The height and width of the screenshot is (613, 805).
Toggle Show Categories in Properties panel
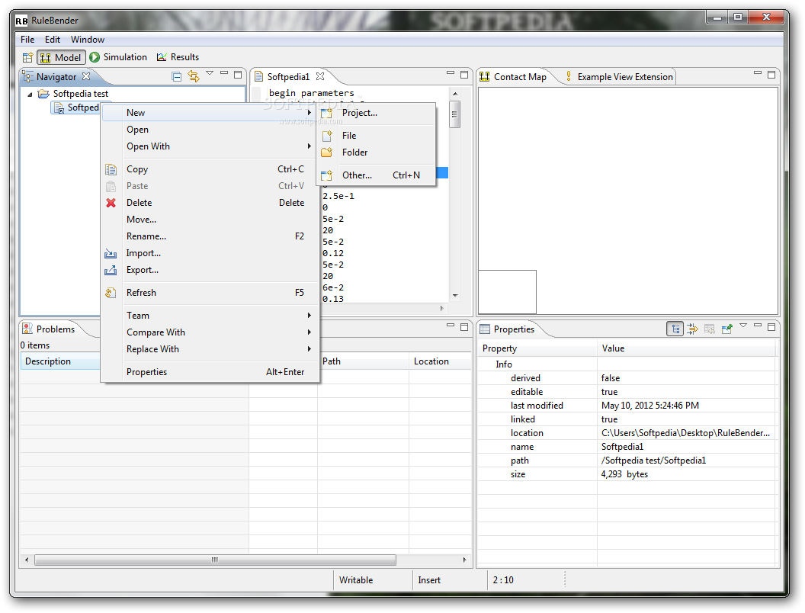[x=675, y=329]
